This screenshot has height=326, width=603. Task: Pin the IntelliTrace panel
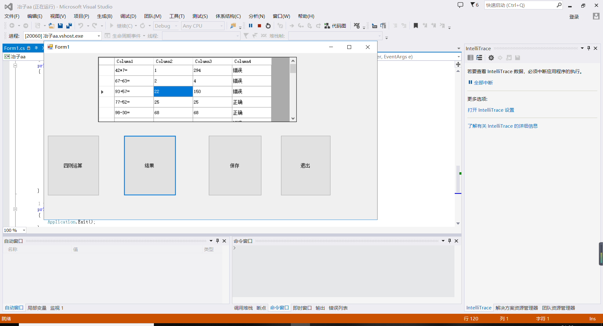[589, 48]
